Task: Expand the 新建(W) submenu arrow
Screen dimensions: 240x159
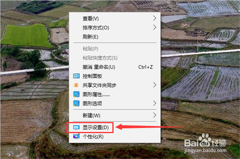Action: (x=155, y=115)
